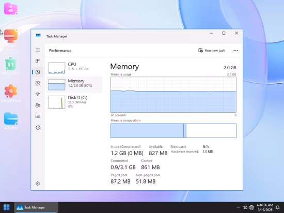Select the Activator folder desktop icon
This screenshot has width=284, height=213.
11,121
